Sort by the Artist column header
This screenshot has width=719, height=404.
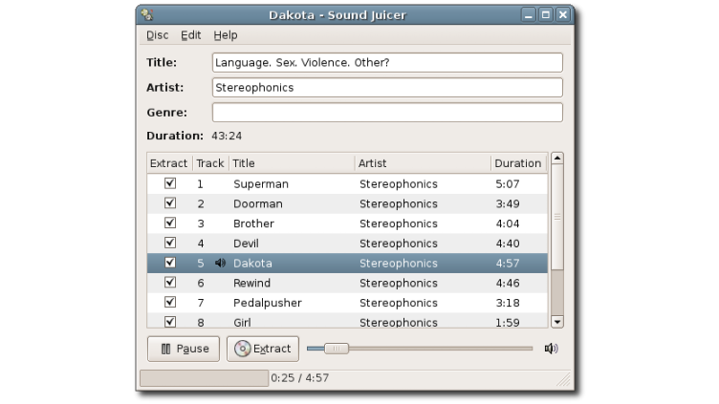pyautogui.click(x=423, y=163)
